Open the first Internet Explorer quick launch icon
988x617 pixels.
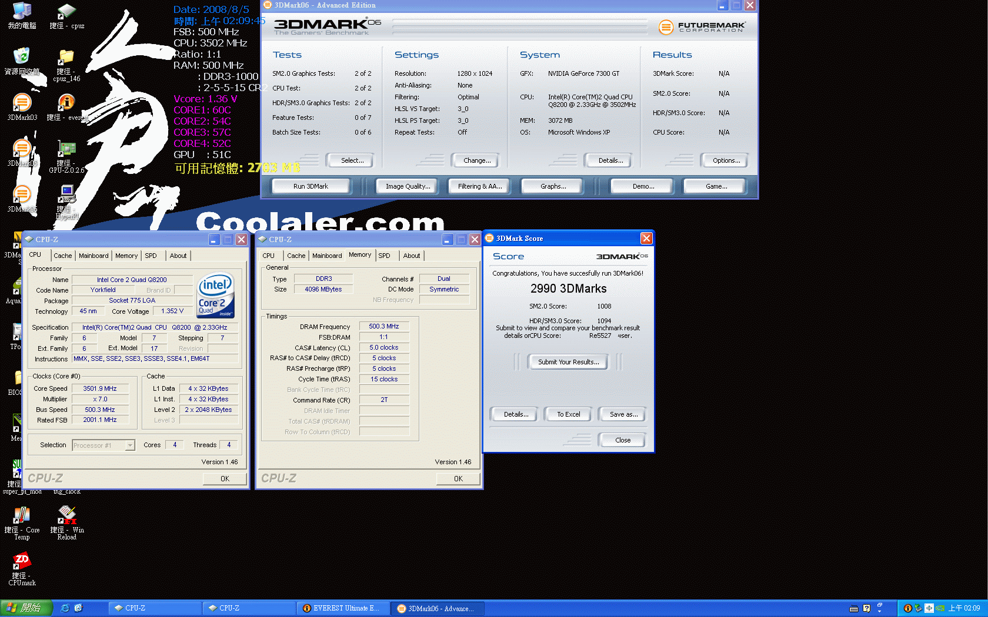(x=65, y=608)
